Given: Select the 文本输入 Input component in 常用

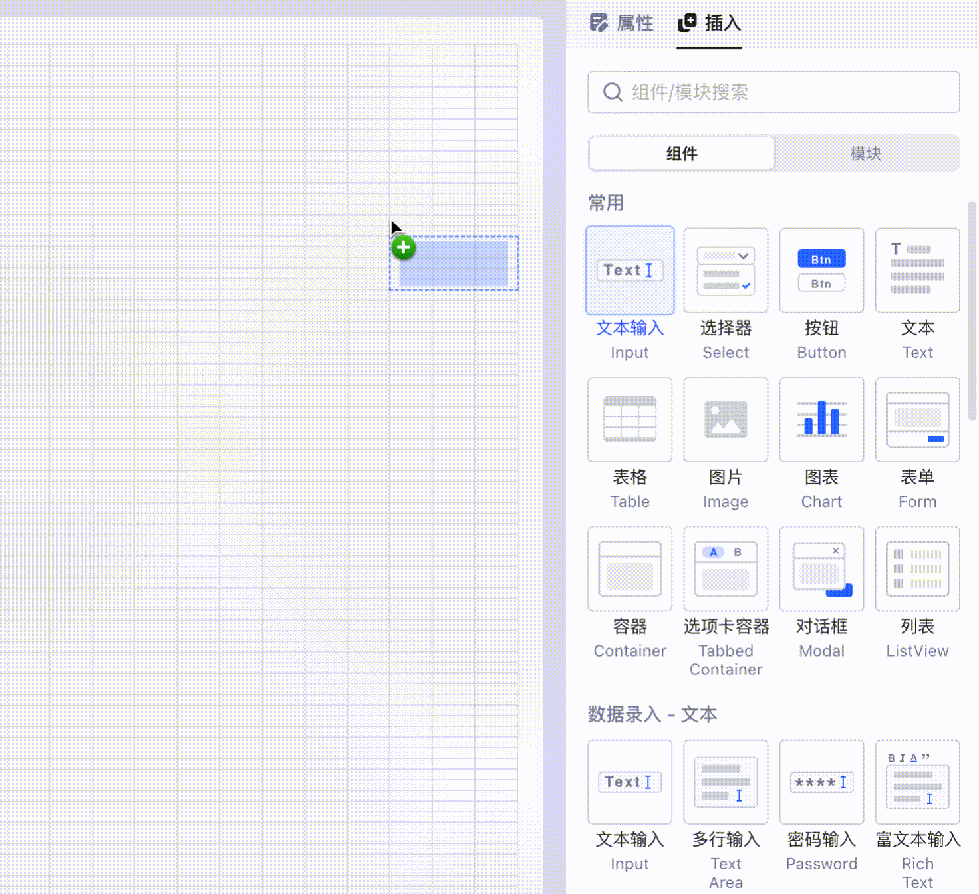Looking at the screenshot, I should pyautogui.click(x=630, y=271).
